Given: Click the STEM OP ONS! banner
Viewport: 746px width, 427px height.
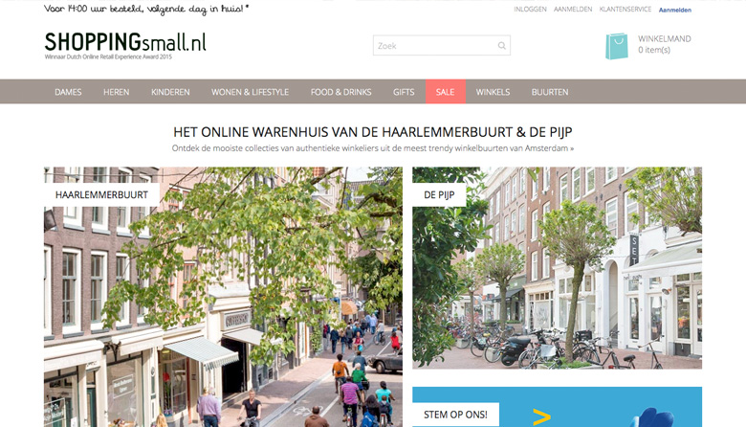Looking at the screenshot, I should (558, 407).
